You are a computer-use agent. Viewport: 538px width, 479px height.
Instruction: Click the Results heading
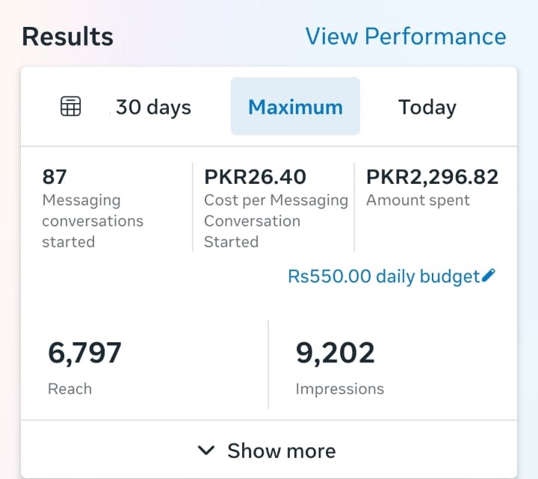click(67, 37)
